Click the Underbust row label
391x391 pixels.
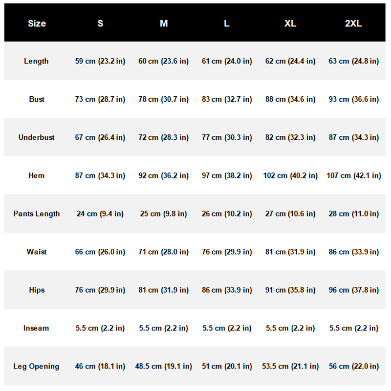click(36, 137)
